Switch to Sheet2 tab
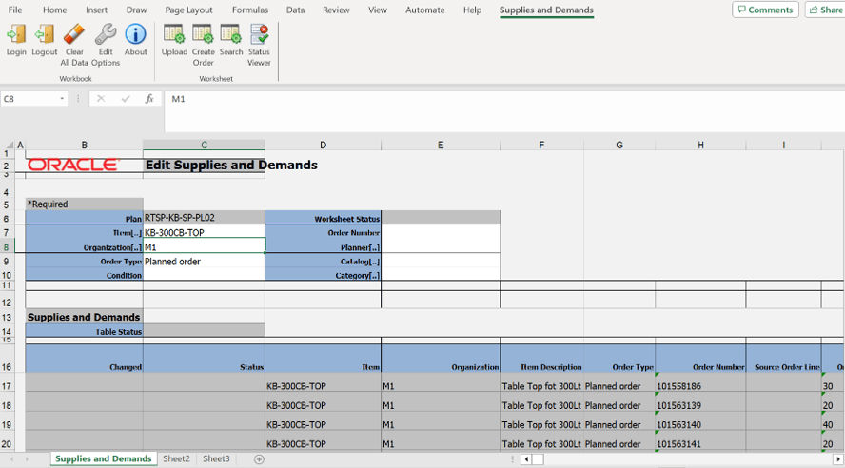This screenshot has width=845, height=468. pos(176,458)
